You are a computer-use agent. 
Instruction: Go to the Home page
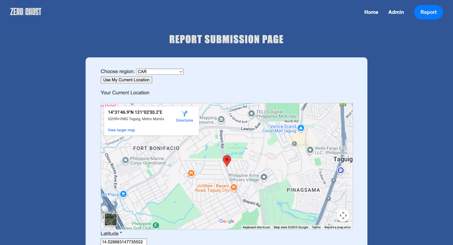(x=371, y=12)
